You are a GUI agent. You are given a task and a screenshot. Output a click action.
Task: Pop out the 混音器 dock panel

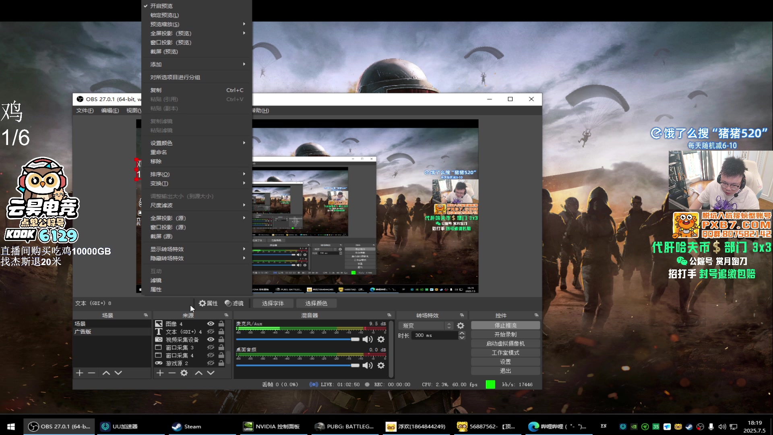(x=389, y=315)
